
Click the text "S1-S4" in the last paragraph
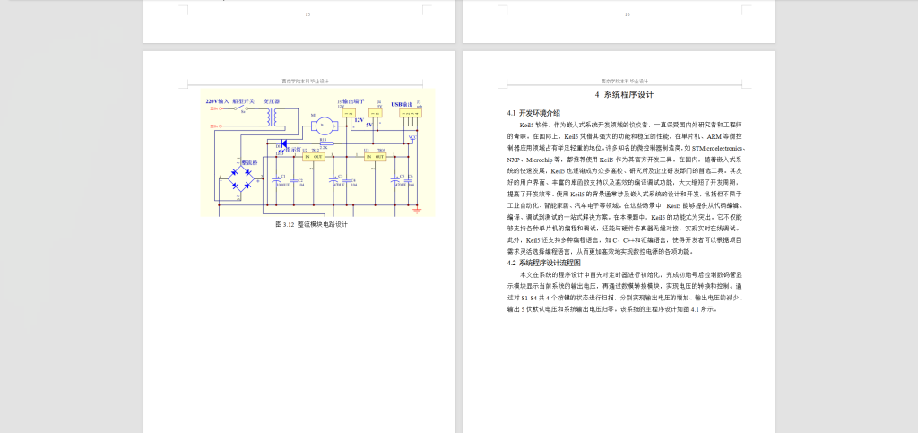530,298
